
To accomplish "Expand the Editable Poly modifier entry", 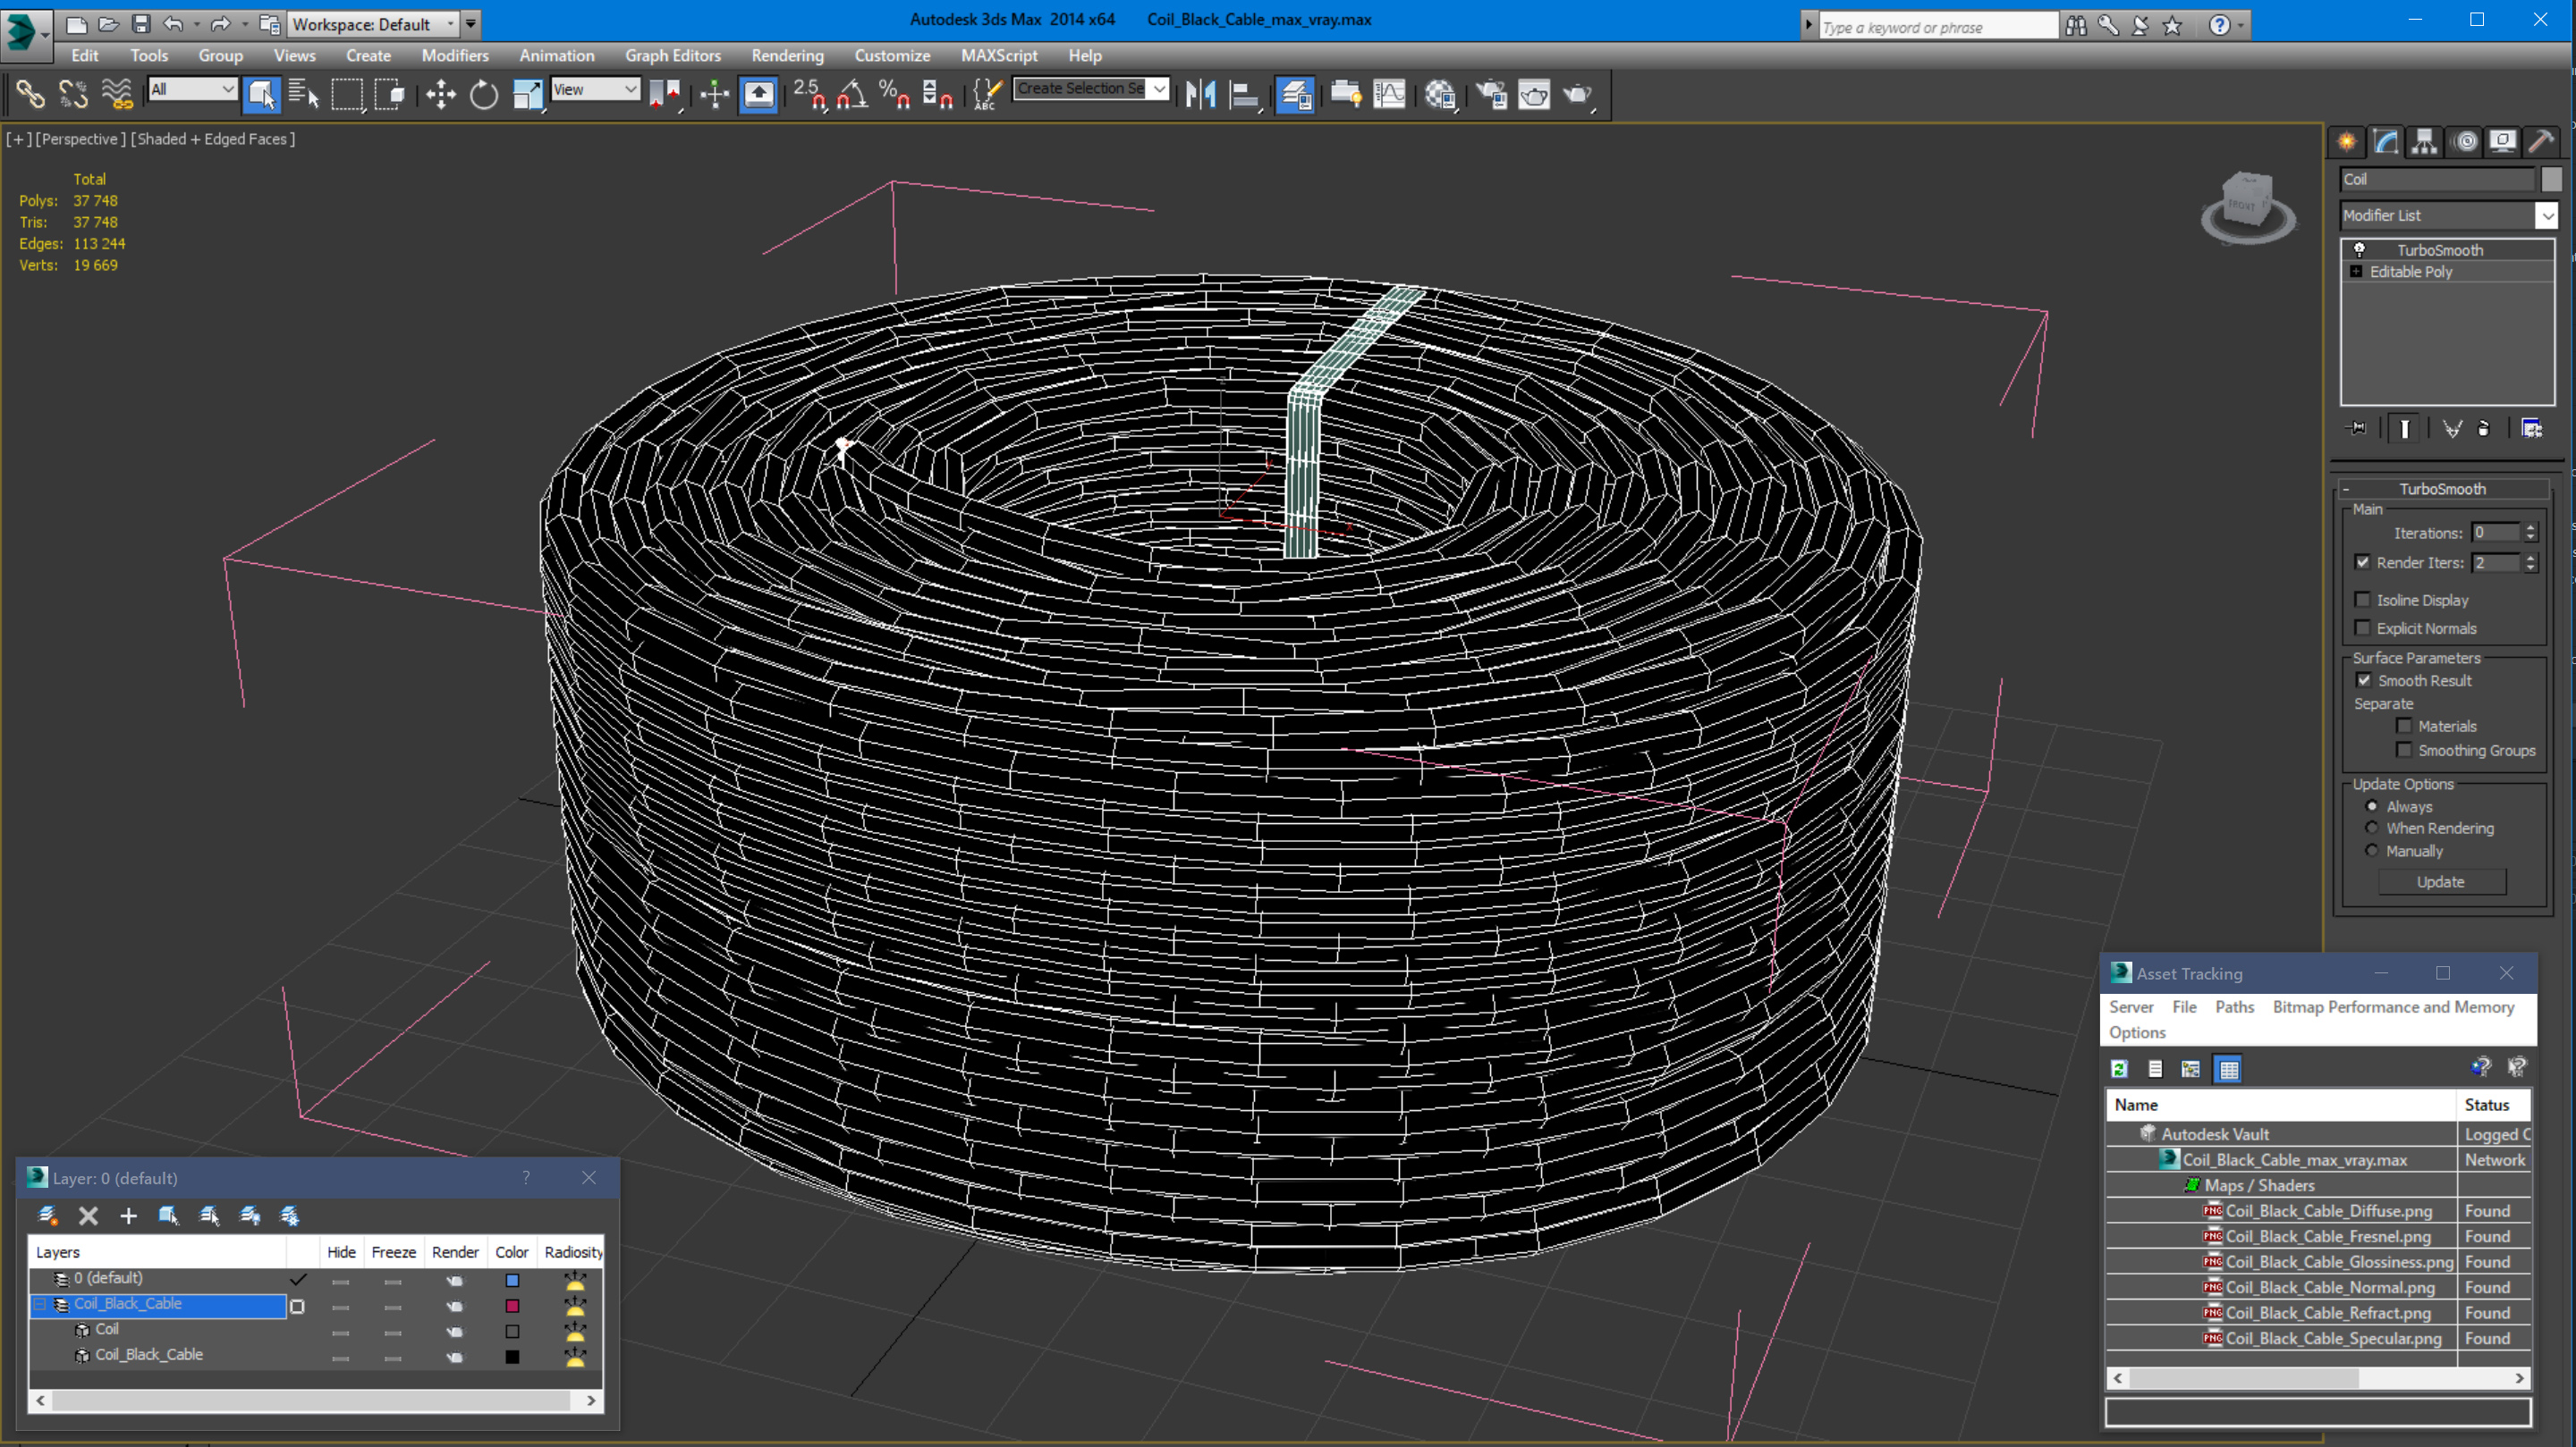I will coord(2356,272).
